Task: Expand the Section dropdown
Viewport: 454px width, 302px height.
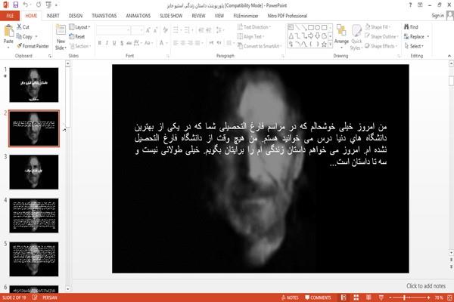Action: [80, 46]
